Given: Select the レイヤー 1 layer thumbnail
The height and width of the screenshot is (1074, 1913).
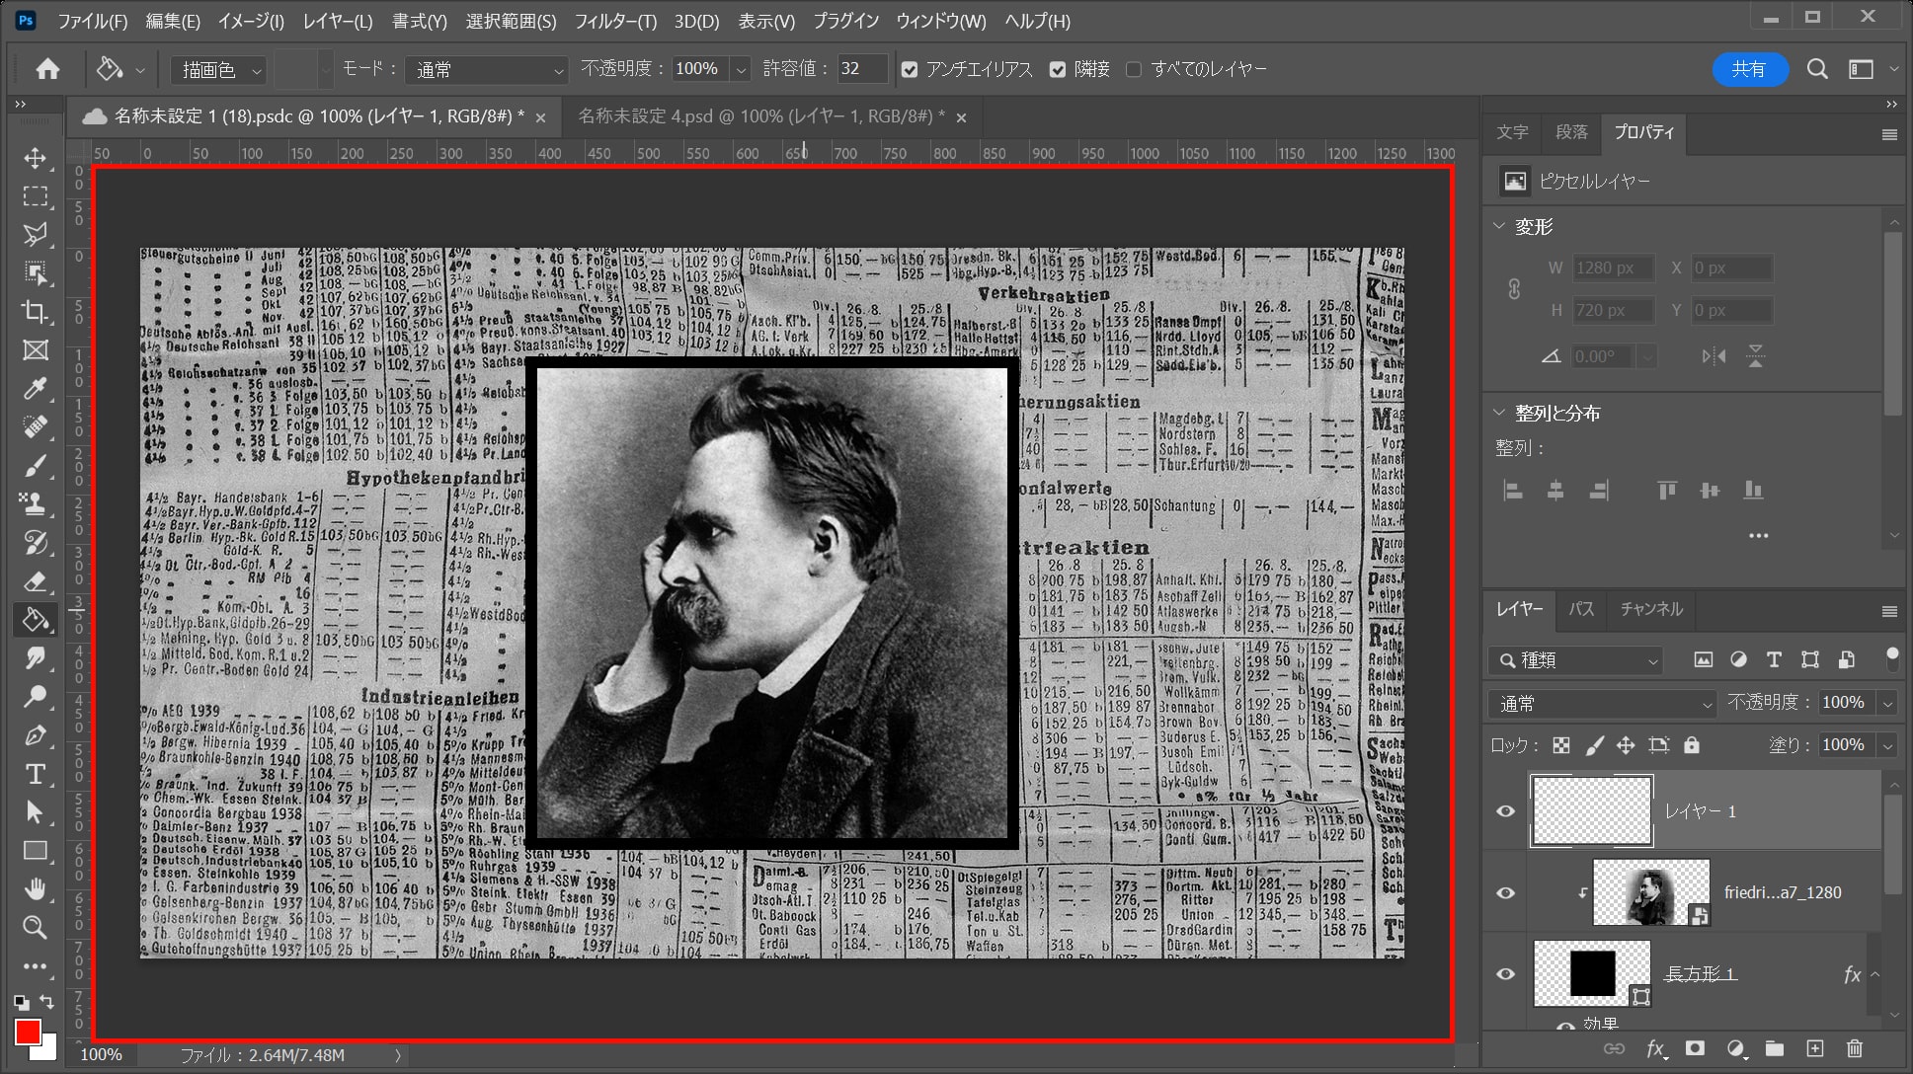Looking at the screenshot, I should [1591, 811].
